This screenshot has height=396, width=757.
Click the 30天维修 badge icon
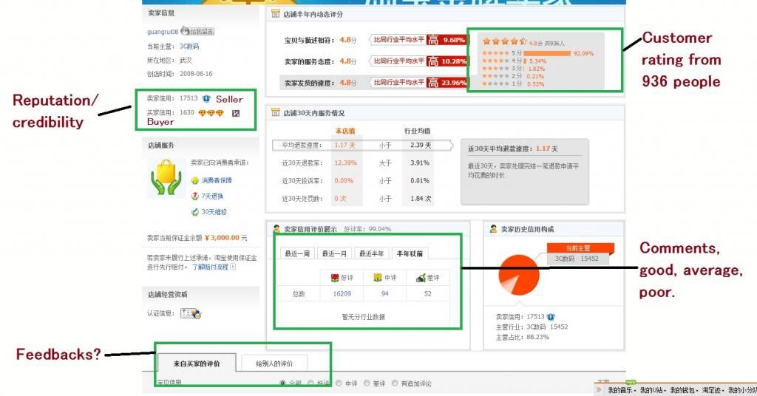coord(195,212)
